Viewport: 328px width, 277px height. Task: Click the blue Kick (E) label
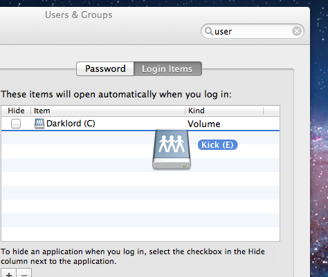[x=217, y=145]
